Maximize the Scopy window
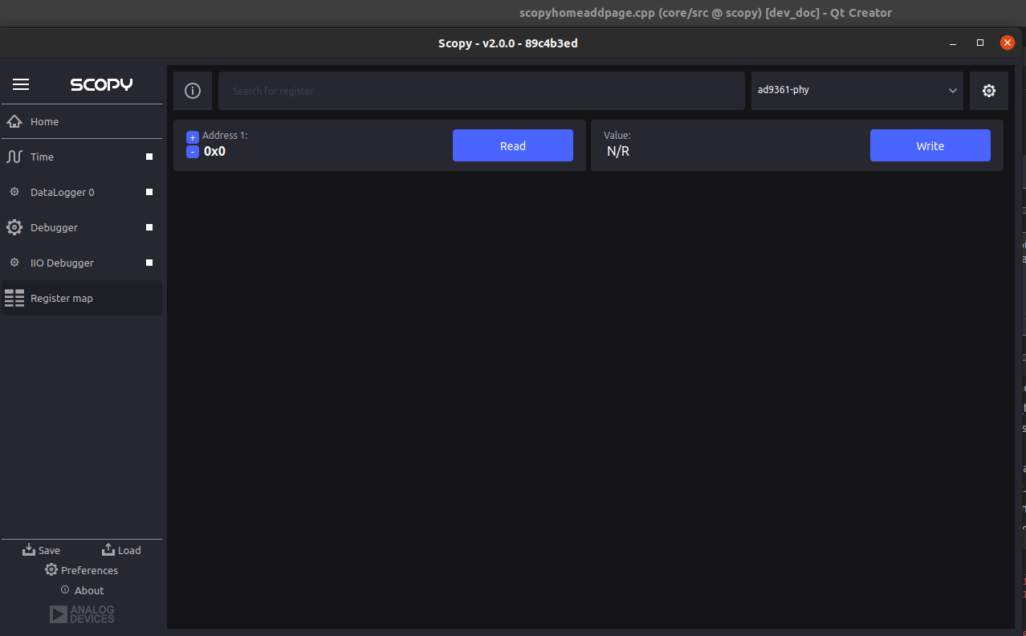The width and height of the screenshot is (1026, 636). [x=980, y=43]
